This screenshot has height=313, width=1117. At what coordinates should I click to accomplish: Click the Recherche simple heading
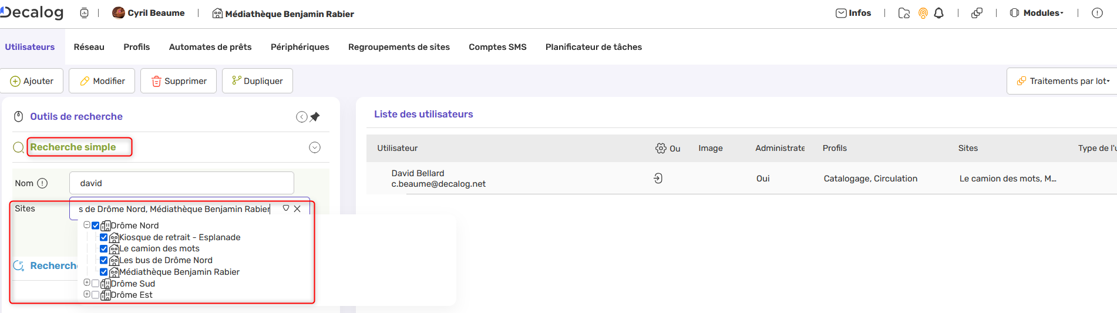tap(73, 147)
